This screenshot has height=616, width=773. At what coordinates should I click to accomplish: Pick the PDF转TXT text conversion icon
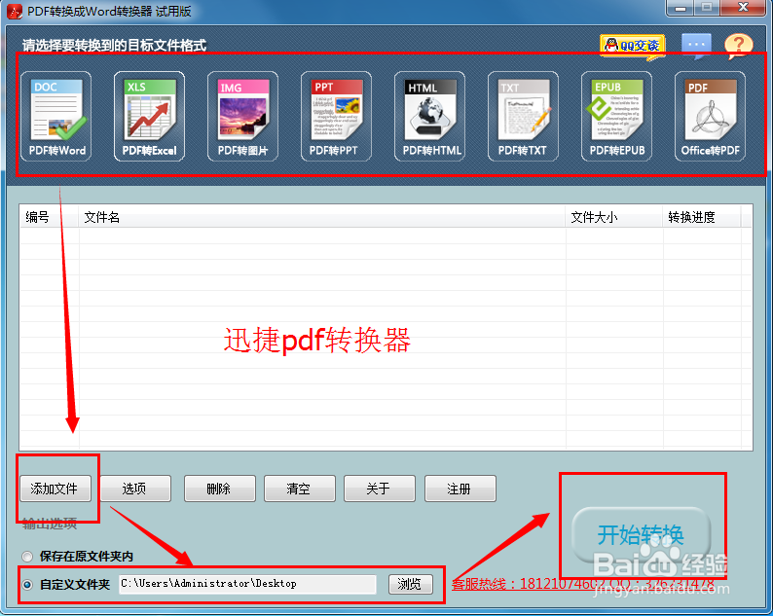point(523,117)
